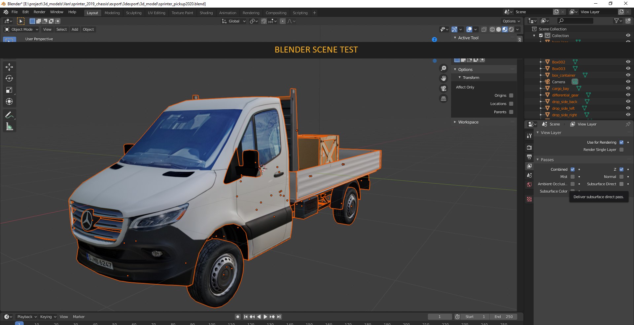Select the Transform tool
634x325 pixels.
[9, 102]
